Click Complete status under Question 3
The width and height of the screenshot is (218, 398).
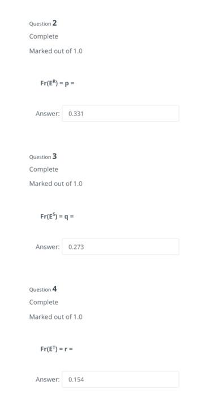(x=44, y=169)
